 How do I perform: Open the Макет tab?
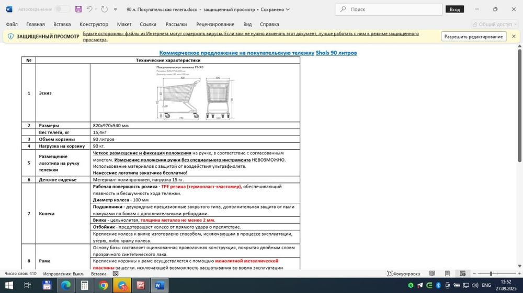(x=124, y=25)
